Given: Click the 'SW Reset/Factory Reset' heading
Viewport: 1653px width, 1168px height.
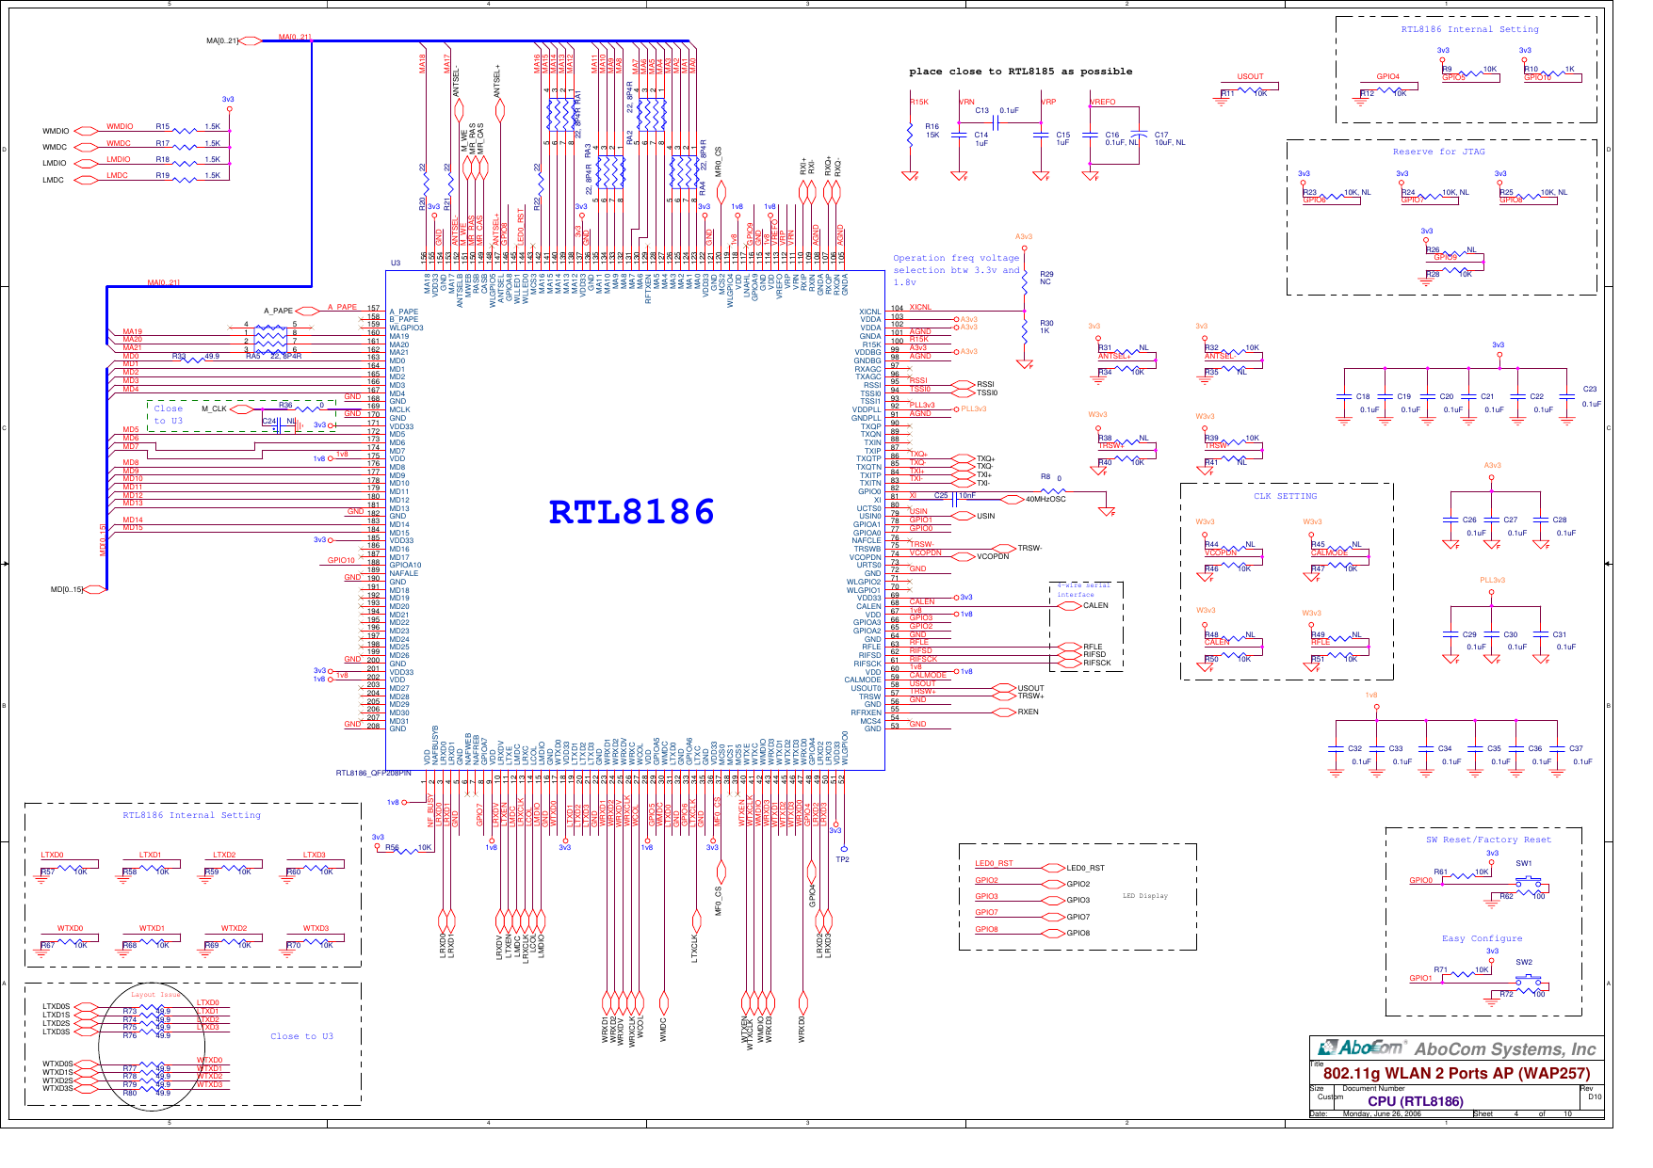Looking at the screenshot, I should [1488, 840].
